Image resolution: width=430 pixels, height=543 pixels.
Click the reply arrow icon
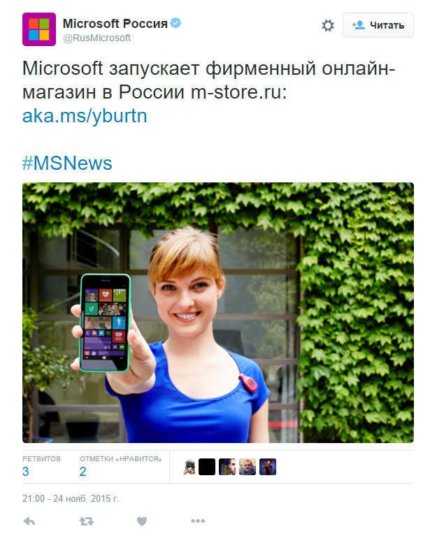tap(29, 521)
